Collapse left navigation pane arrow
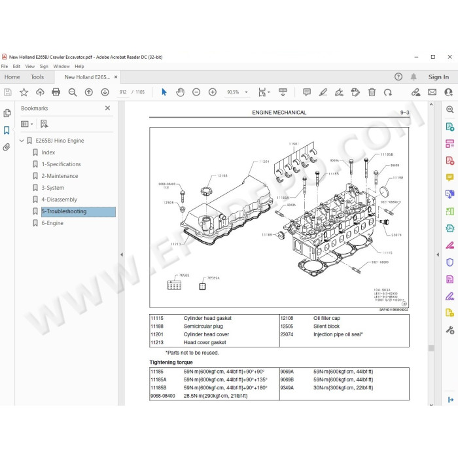Screen dimensions: 458x458 tap(122, 255)
